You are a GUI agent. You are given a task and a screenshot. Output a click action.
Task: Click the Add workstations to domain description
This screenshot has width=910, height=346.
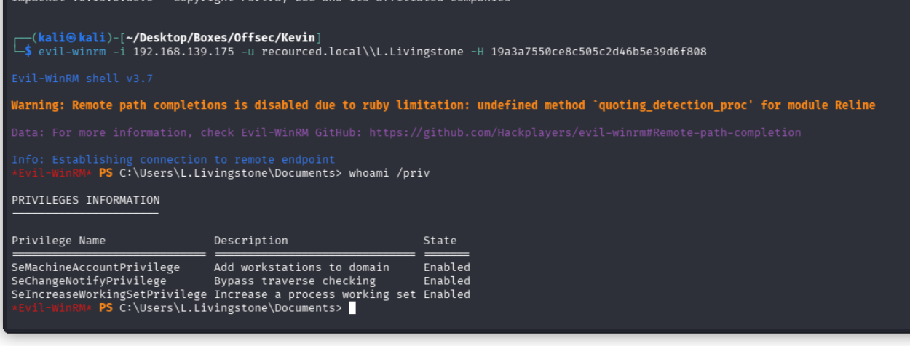pyautogui.click(x=301, y=267)
